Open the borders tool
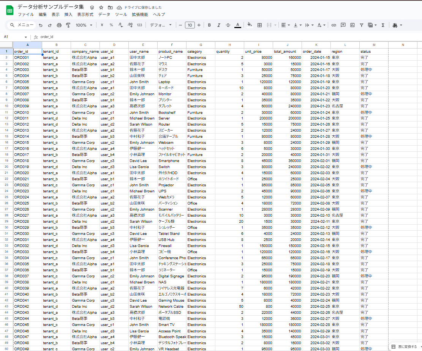This screenshot has height=351, width=422. pyautogui.click(x=259, y=25)
